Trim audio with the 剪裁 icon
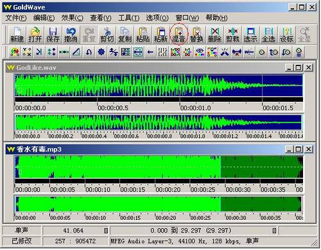The image size is (321, 250). [232, 35]
